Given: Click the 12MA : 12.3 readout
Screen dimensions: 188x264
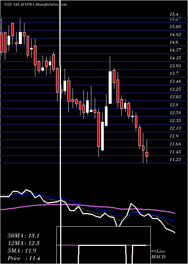Looking at the screenshot, I should point(24,243).
